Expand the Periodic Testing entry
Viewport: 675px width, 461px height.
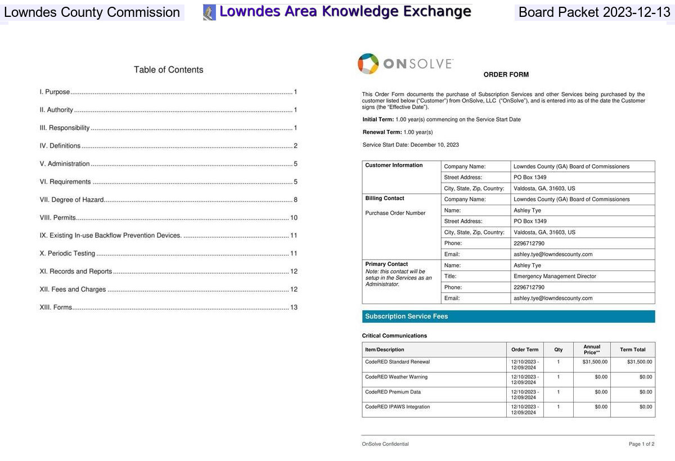click(67, 253)
